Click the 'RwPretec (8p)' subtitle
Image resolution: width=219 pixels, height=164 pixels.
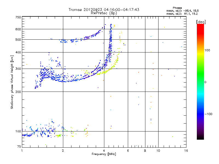coord(104,13)
